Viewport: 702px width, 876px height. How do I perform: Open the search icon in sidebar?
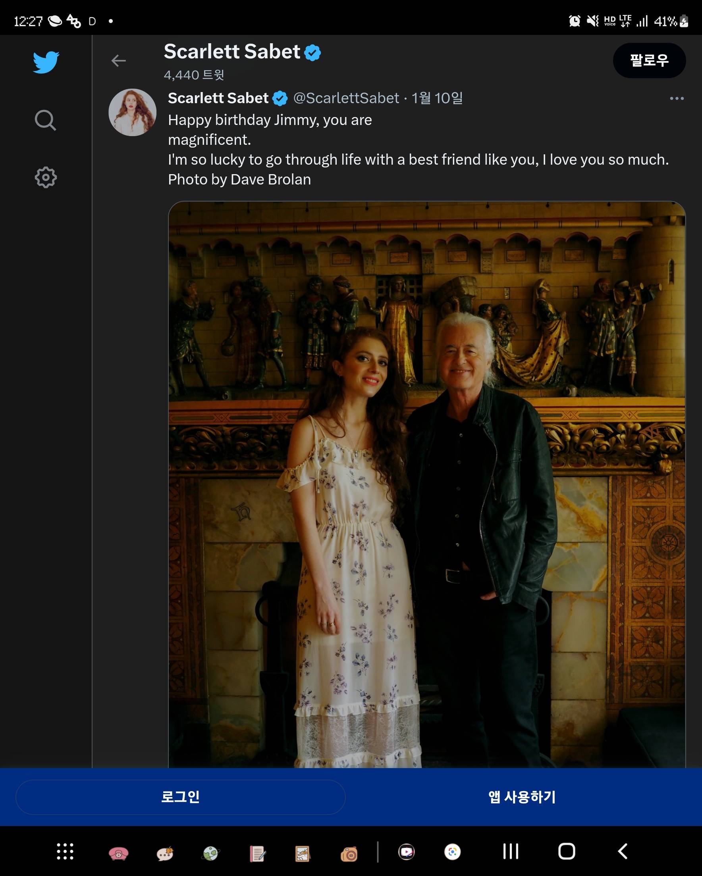pyautogui.click(x=45, y=120)
